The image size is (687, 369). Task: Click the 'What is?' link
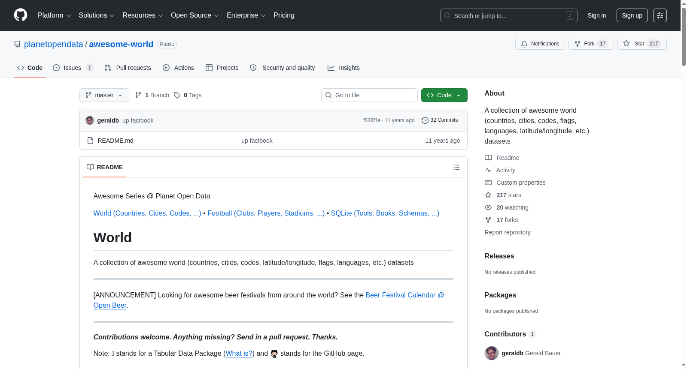(239, 354)
